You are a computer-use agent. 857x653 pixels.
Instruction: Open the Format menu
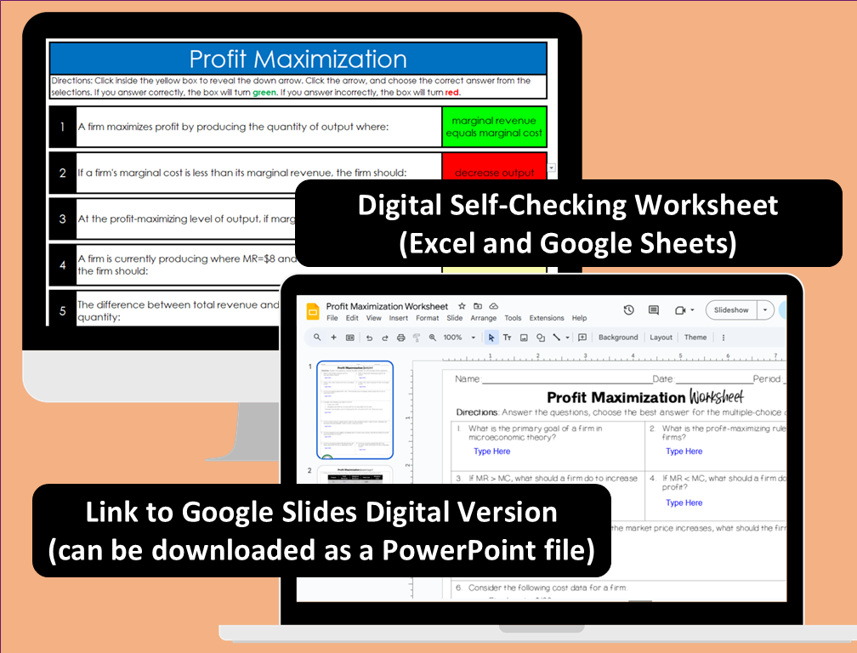[428, 318]
